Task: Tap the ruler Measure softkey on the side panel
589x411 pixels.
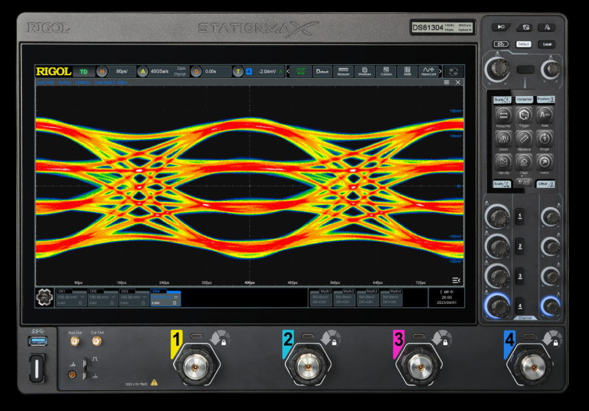Action: tap(524, 139)
